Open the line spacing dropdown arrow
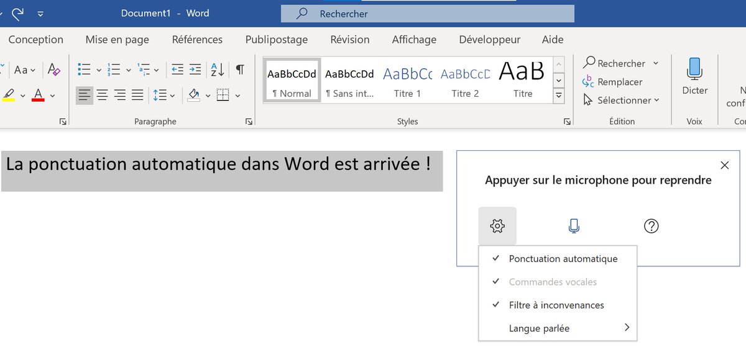Screen dimensions: 746x350 coord(173,96)
